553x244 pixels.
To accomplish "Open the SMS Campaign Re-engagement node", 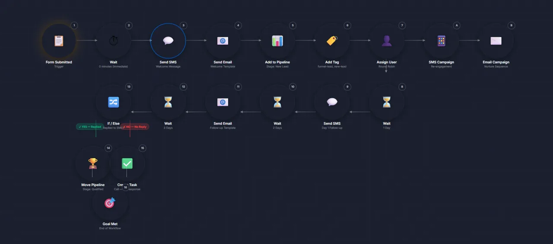I will (441, 41).
